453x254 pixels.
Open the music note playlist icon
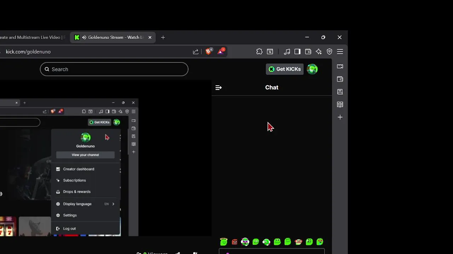tap(287, 52)
